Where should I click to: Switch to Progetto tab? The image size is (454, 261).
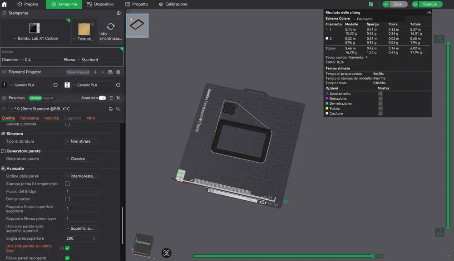(x=137, y=4)
